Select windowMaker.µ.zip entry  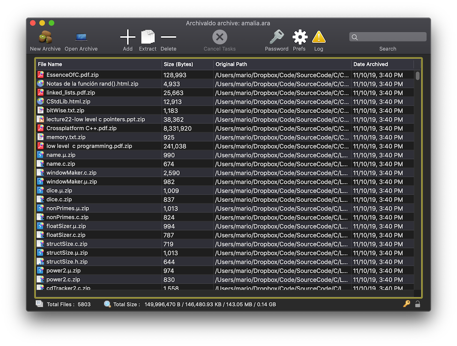[72, 182]
